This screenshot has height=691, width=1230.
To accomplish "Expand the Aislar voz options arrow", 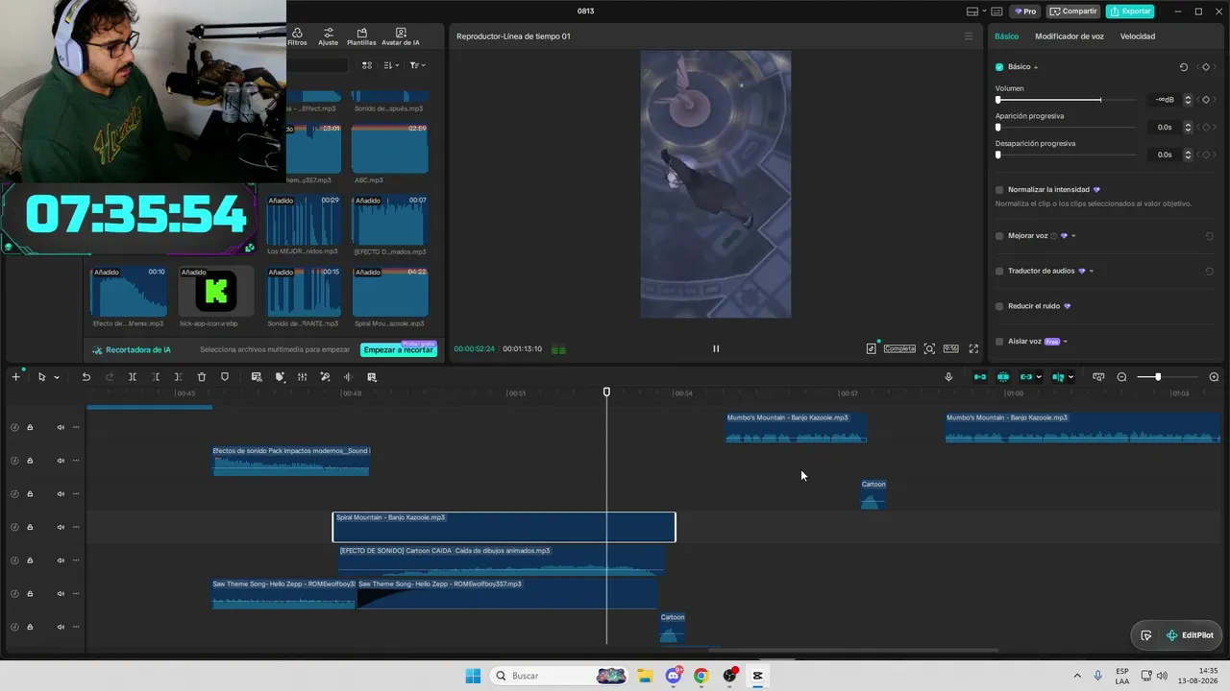I will pyautogui.click(x=1066, y=342).
